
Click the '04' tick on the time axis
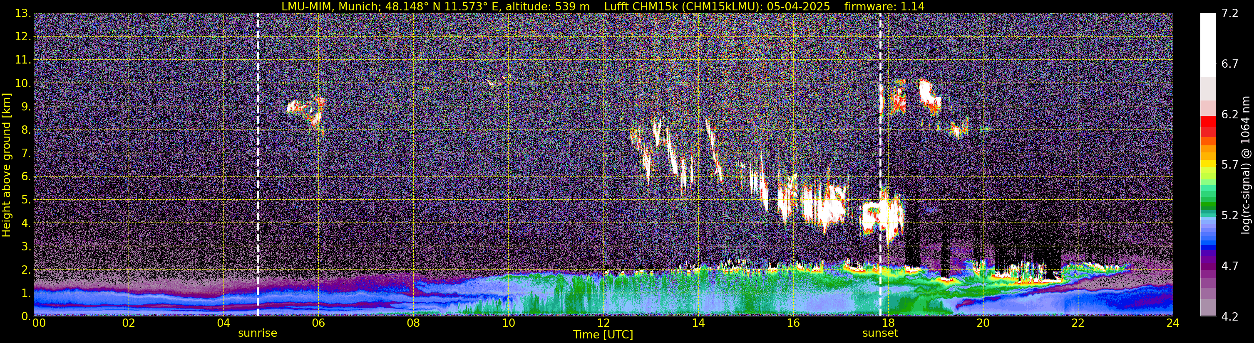223,323
